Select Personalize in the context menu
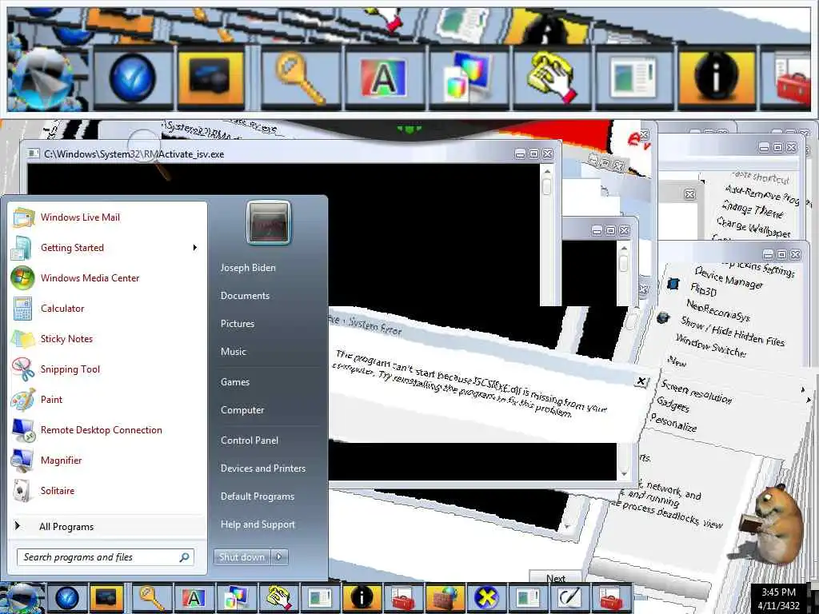This screenshot has height=614, width=819. coord(673,422)
